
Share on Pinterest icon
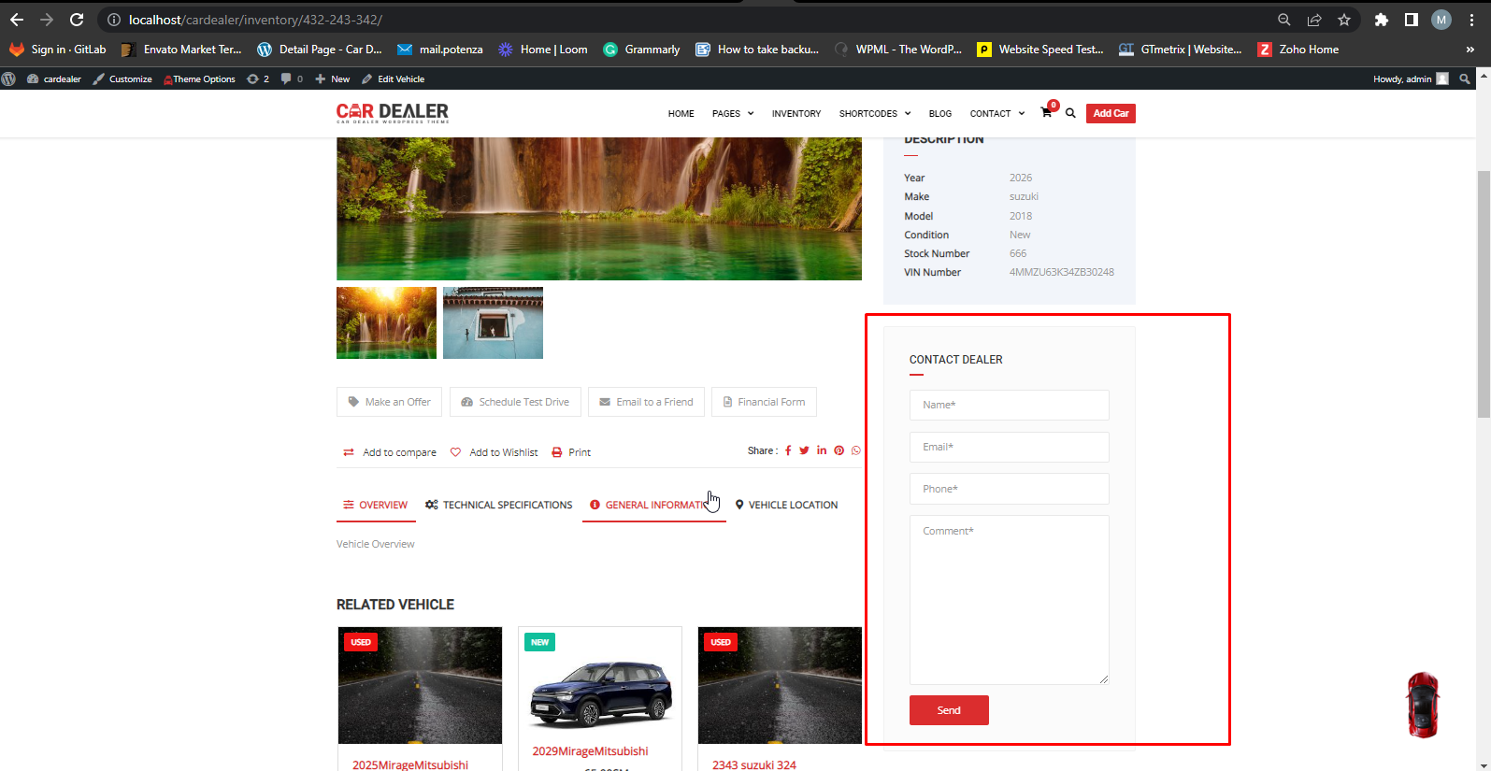pos(839,450)
